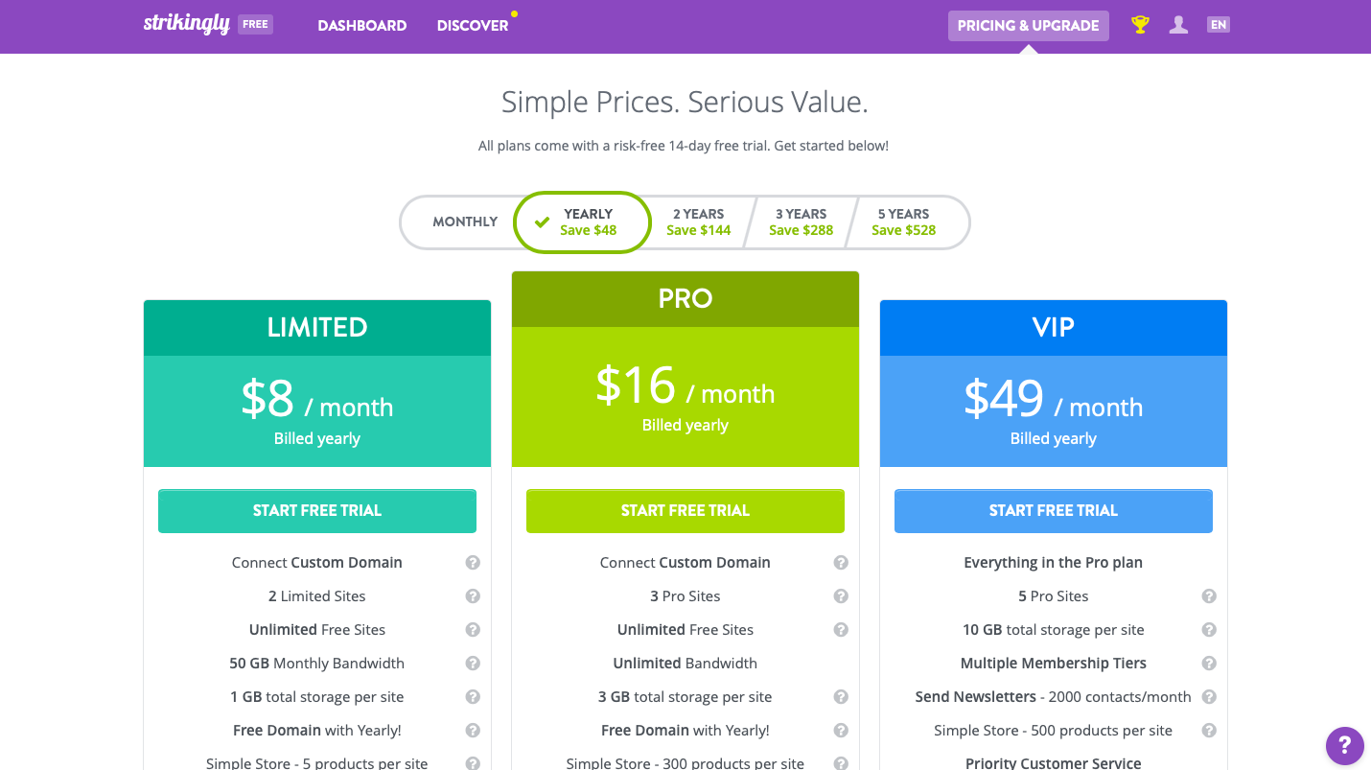Click help icon beside 3 Pro Sites
Viewport: 1371px width, 770px height.
point(841,596)
